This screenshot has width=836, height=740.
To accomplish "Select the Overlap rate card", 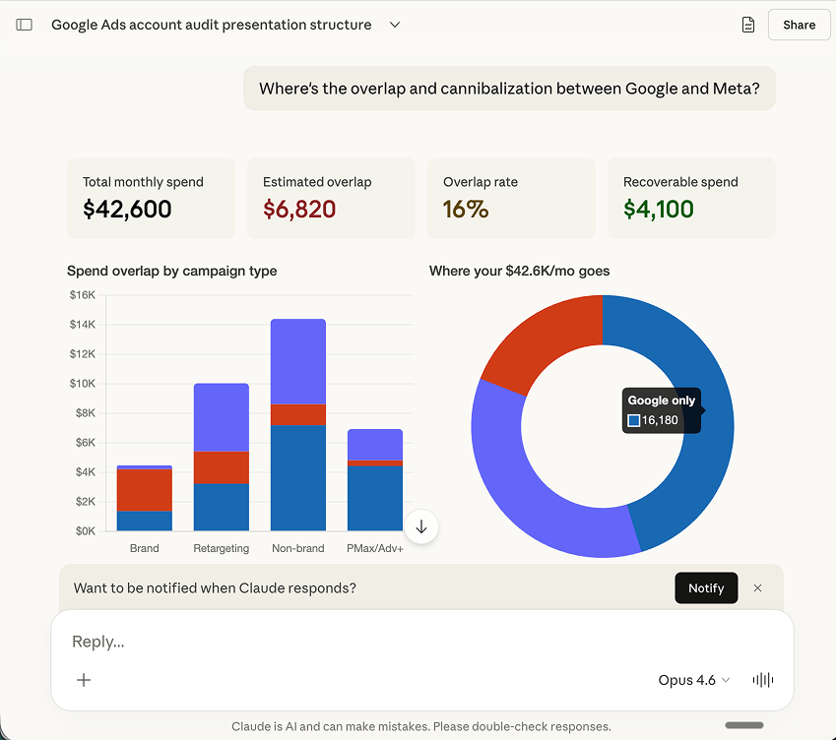I will (x=511, y=197).
